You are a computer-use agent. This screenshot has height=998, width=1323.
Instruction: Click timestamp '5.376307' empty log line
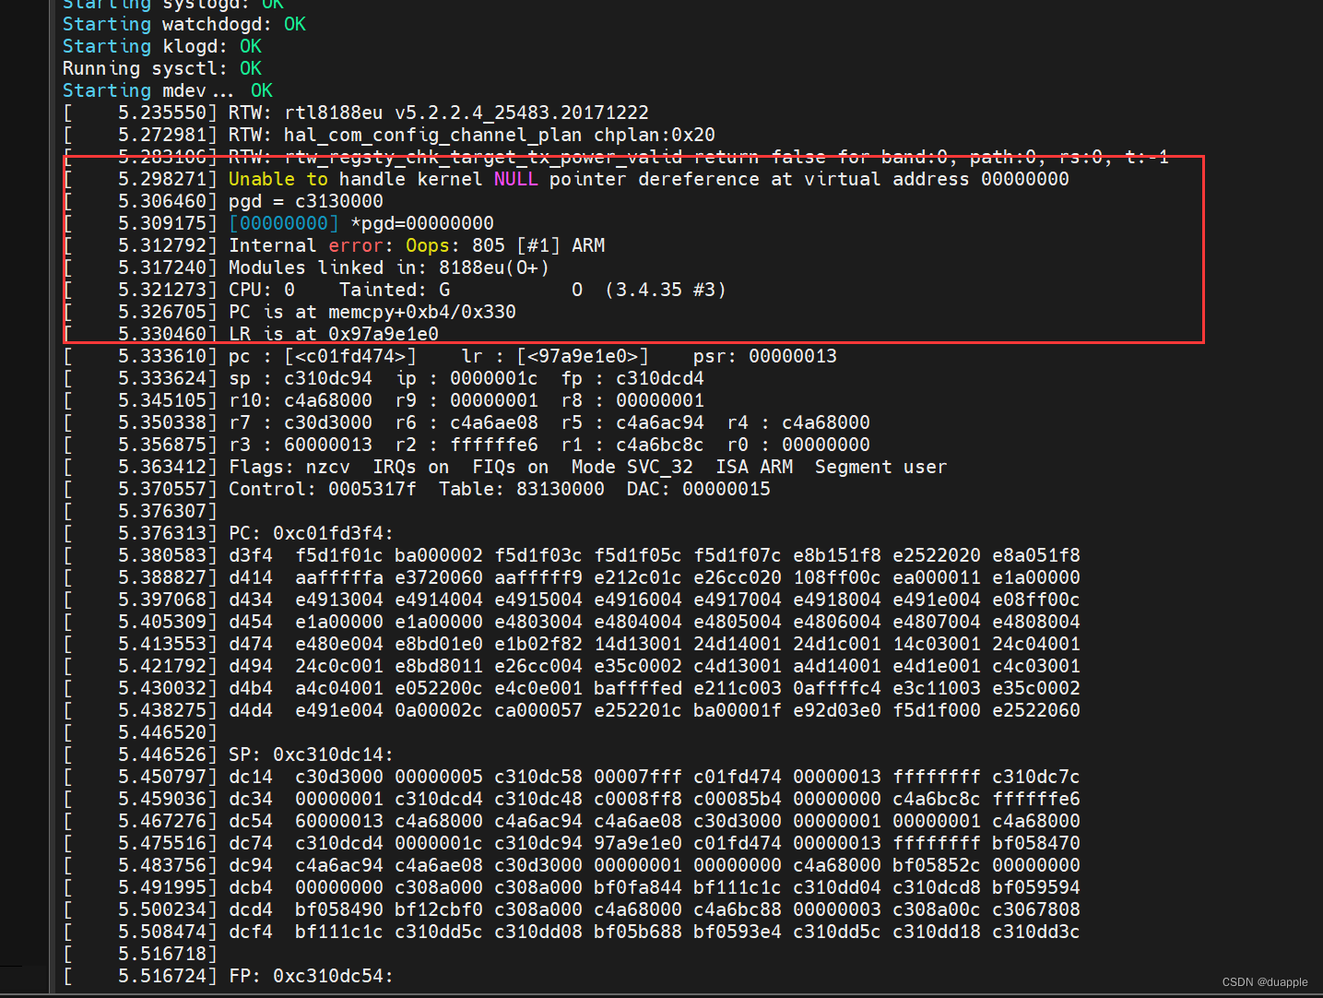[x=140, y=511]
